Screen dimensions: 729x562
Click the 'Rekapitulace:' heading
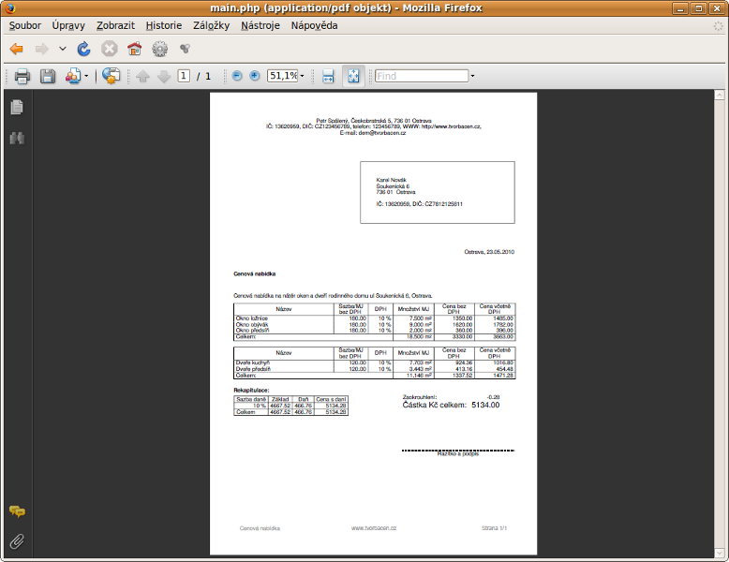[x=251, y=391]
